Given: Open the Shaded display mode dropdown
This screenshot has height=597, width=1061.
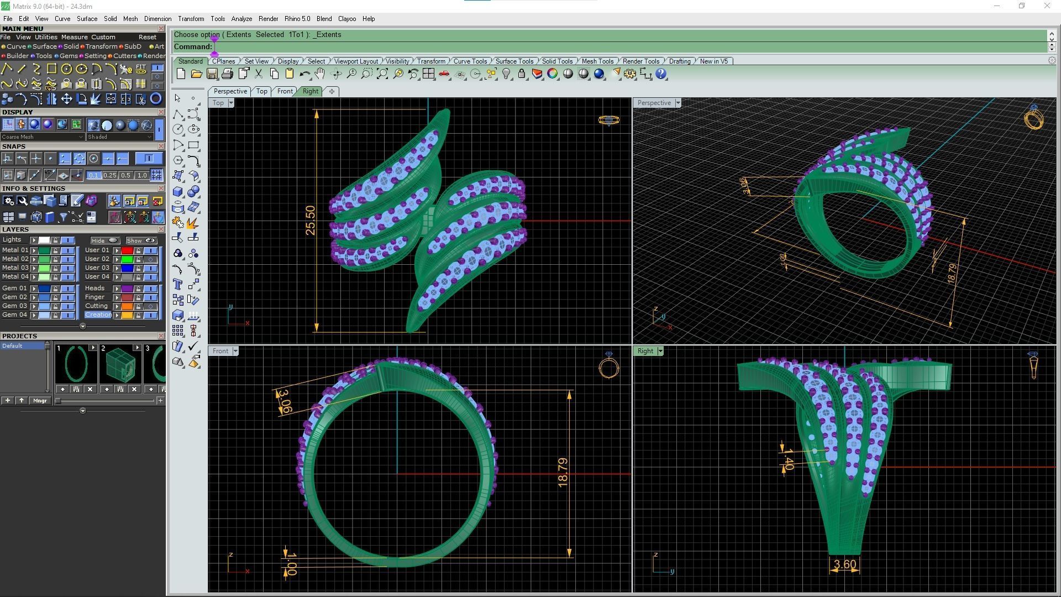Looking at the screenshot, I should tap(119, 137).
